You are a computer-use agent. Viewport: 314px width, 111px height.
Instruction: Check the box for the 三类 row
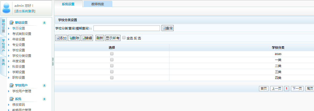(112, 72)
